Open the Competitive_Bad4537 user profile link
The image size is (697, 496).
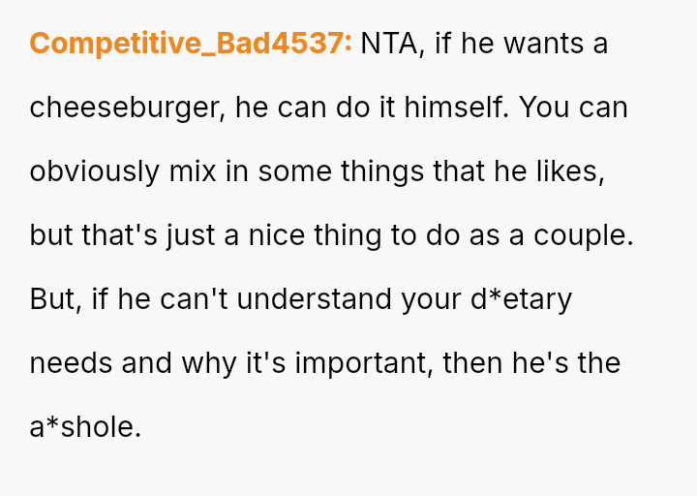pyautogui.click(x=191, y=44)
